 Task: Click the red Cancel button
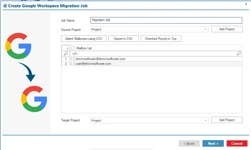point(237,144)
